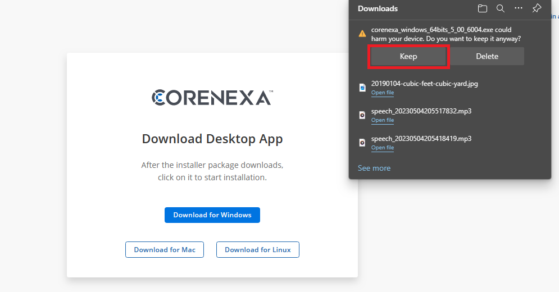559x292 pixels.
Task: Keep the corenexa exe download
Action: pyautogui.click(x=408, y=56)
